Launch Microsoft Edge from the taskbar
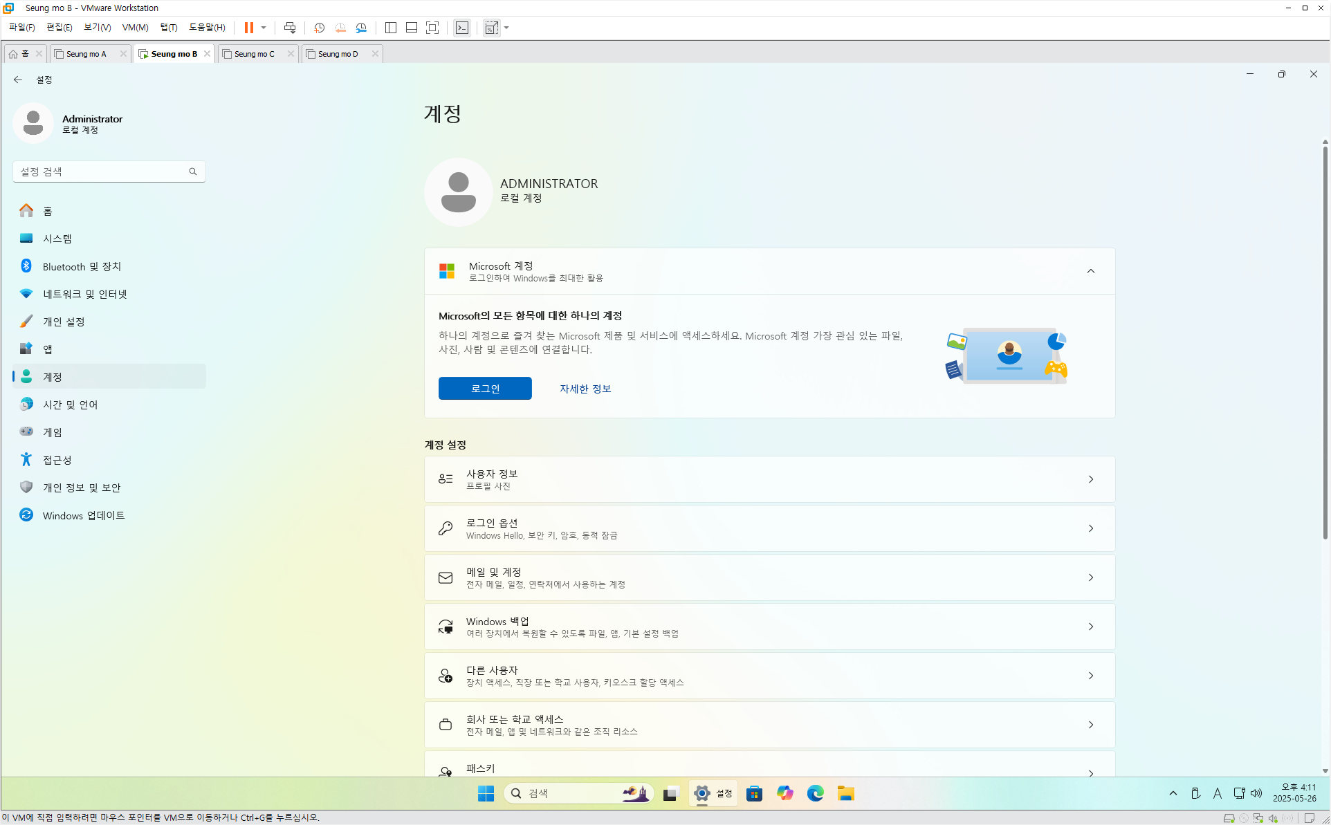 click(815, 793)
